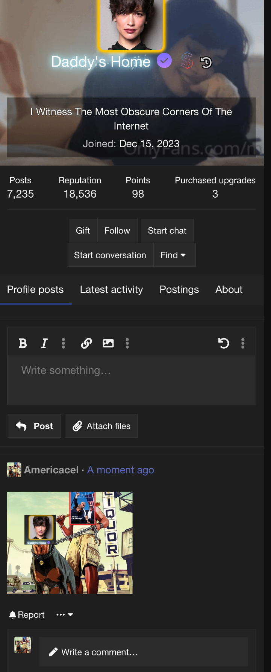This screenshot has height=672, width=271.
Task: Click the purple verified checkmark badge
Action: (164, 60)
